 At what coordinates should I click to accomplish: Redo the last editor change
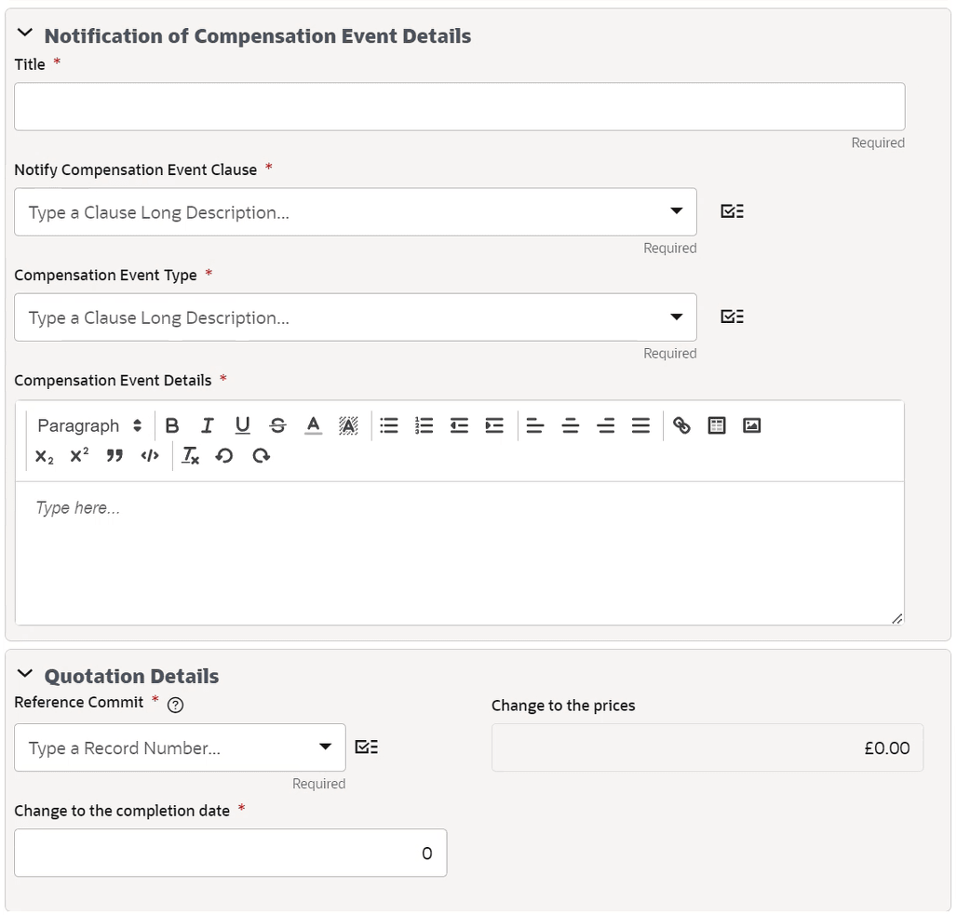tap(260, 456)
